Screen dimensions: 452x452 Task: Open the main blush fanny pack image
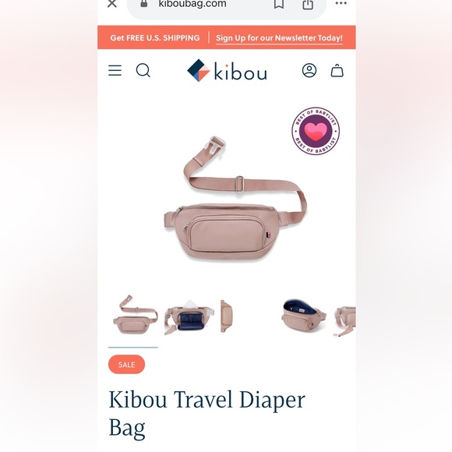235,199
